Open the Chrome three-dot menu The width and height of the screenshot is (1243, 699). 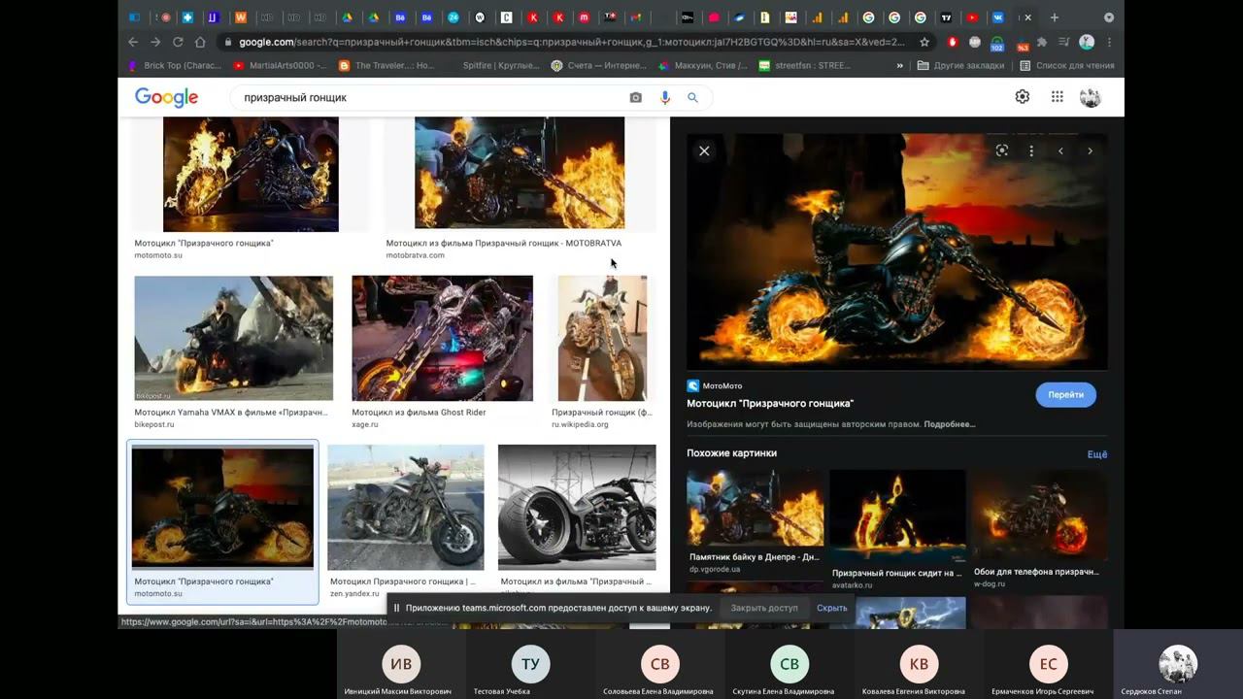tap(1109, 42)
